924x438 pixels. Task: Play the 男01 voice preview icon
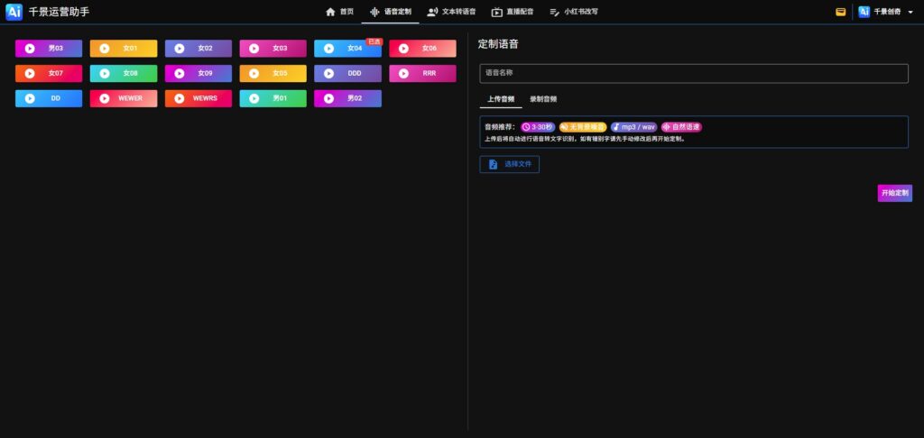[x=254, y=98]
